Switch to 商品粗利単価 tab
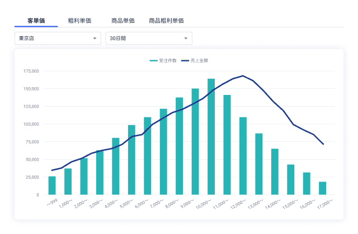The height and width of the screenshot is (234, 358). point(166,21)
